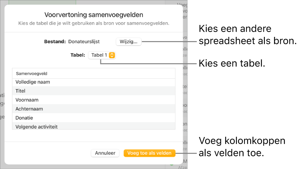Screen dimensions: 299x169
Task: Click the Donateurslijst file name
Action: (84, 41)
